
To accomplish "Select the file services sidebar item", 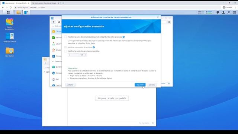I will click(57, 38).
